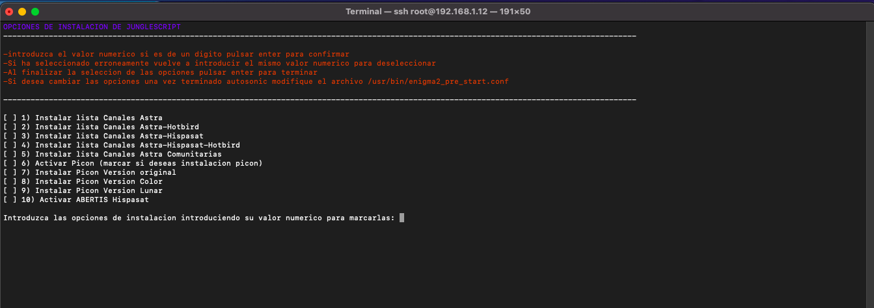The width and height of the screenshot is (874, 308).
Task: Click the green maximize window button
Action: pos(35,12)
